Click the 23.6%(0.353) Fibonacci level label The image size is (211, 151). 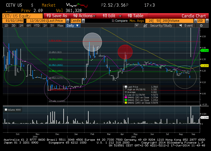tap(55, 52)
